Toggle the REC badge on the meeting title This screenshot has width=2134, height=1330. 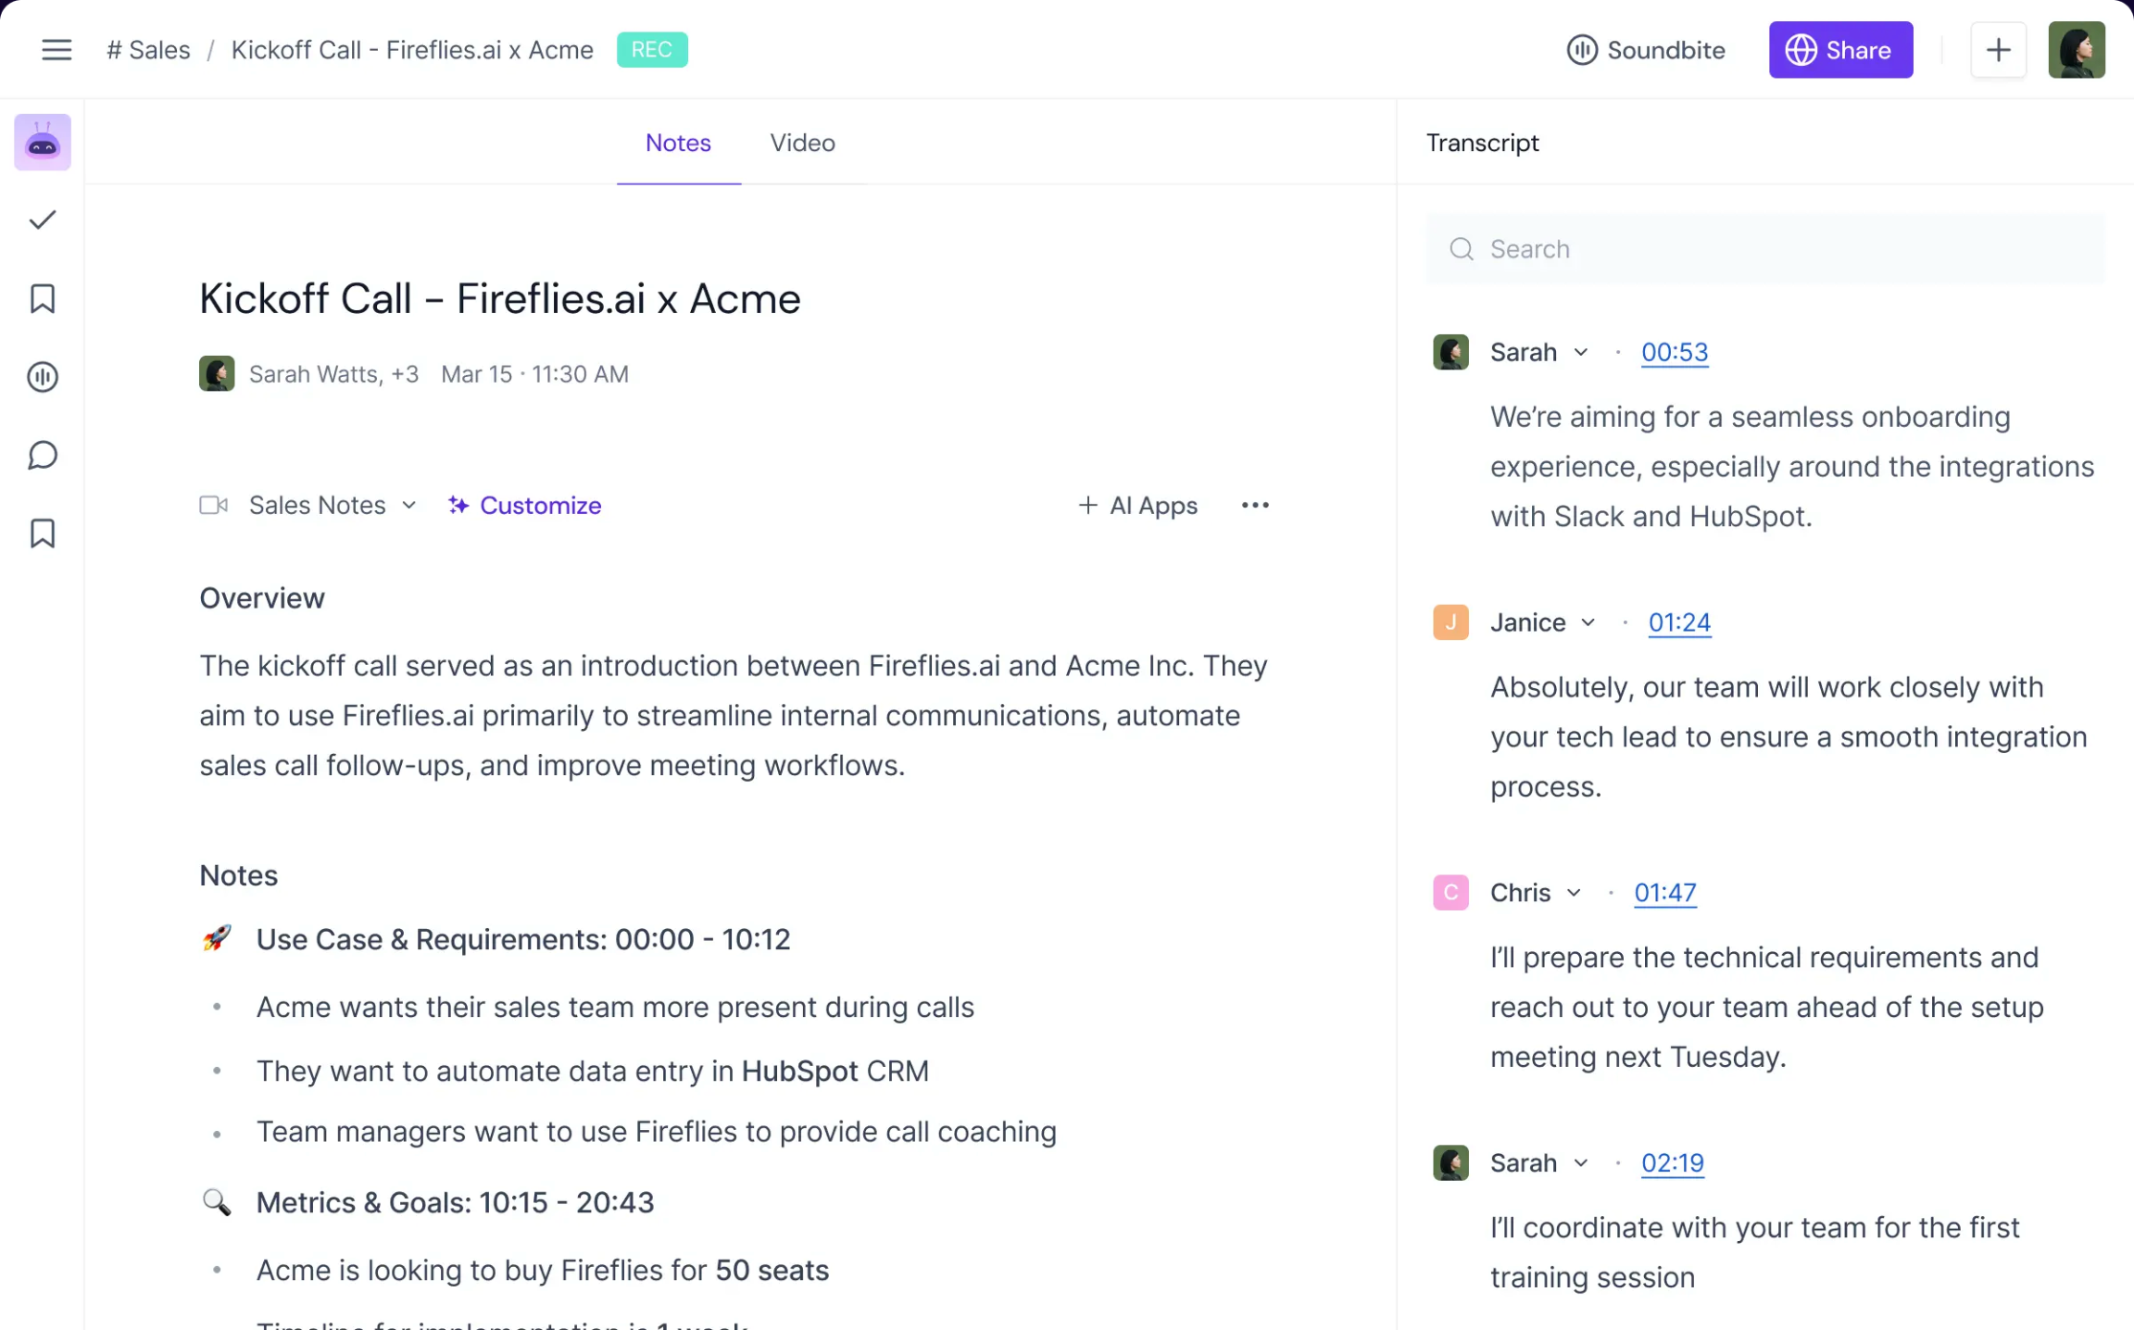pos(652,49)
